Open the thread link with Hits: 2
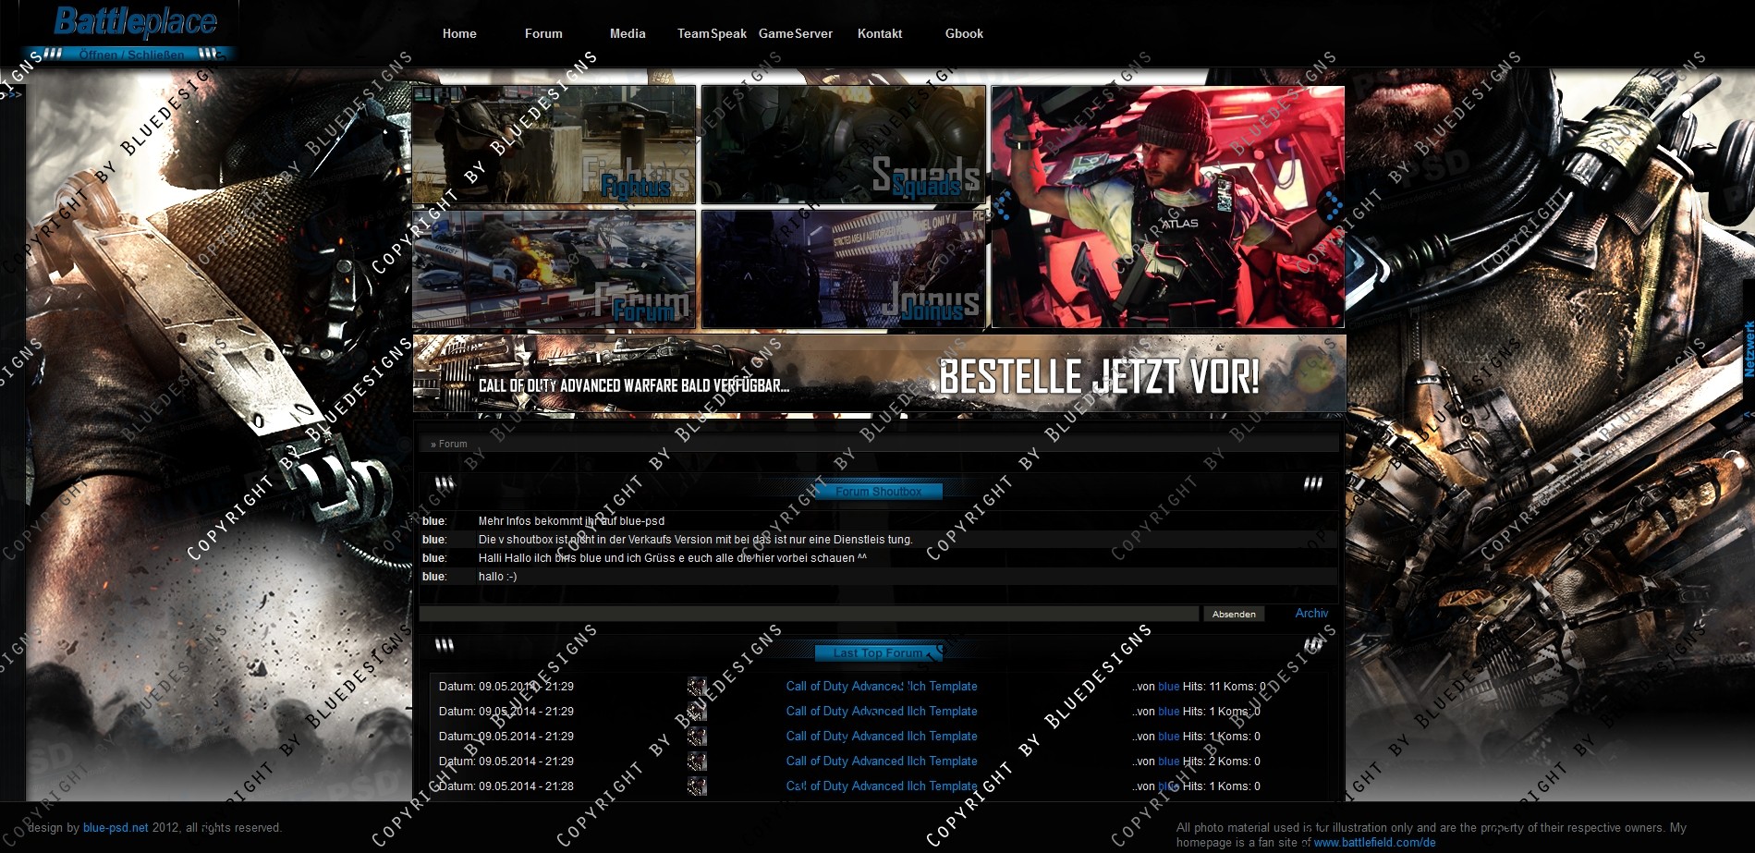Viewport: 1755px width, 853px height. (882, 761)
